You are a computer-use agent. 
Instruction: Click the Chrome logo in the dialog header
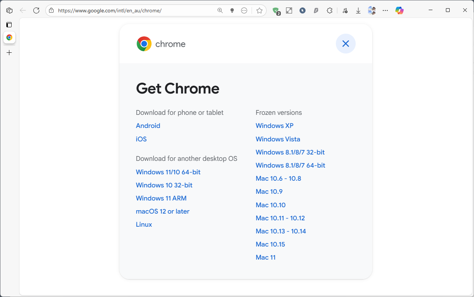144,44
